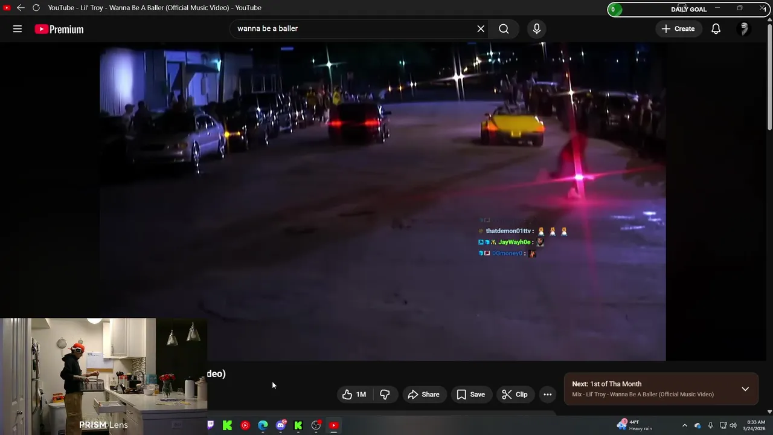This screenshot has height=435, width=773.
Task: Open Microsoft Edge from the taskbar
Action: (263, 425)
